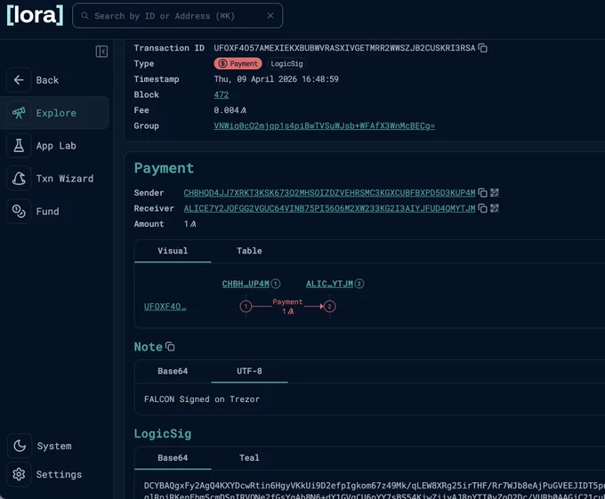This screenshot has height=499, width=605.
Task: Copy the Sender address
Action: tap(483, 192)
